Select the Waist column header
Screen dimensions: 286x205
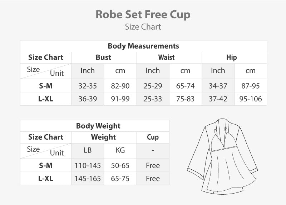167,57
